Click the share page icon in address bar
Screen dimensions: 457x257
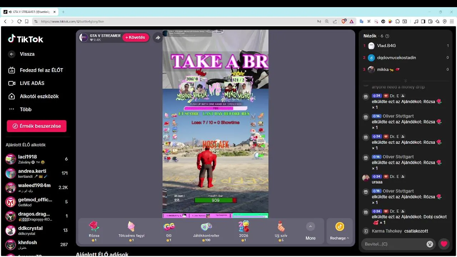click(x=335, y=21)
